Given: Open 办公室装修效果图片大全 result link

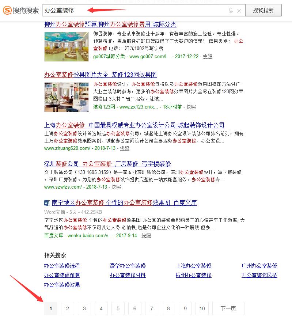Looking at the screenshot, I should tap(100, 75).
